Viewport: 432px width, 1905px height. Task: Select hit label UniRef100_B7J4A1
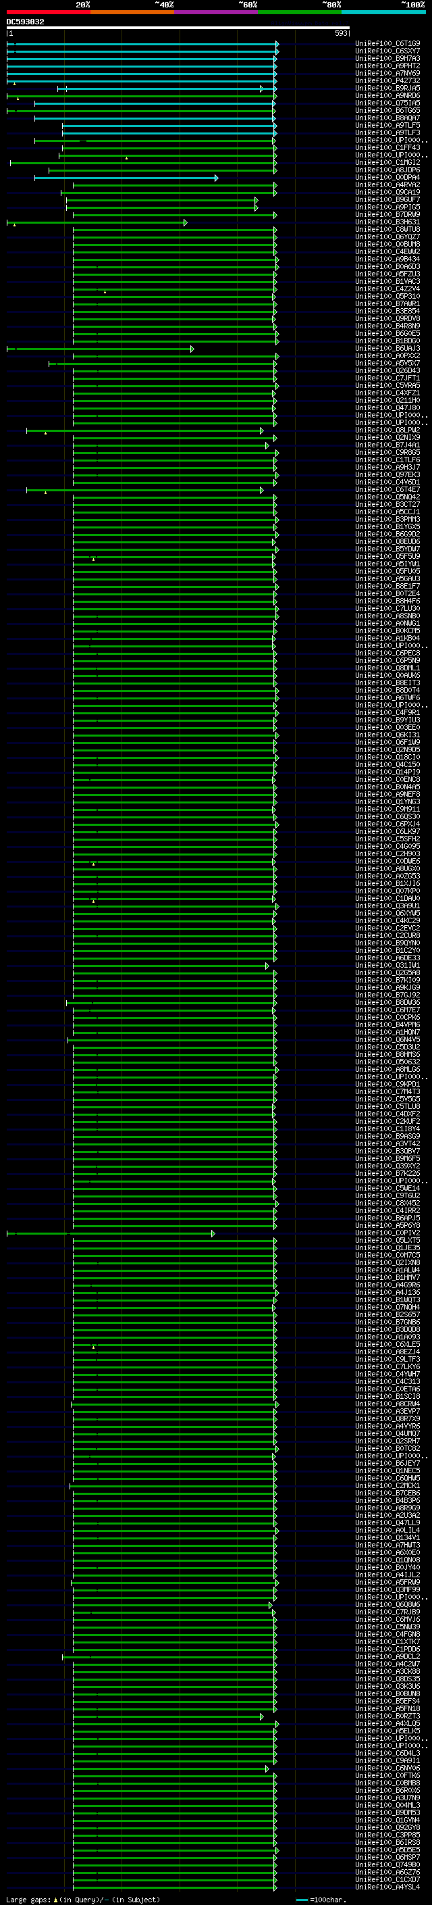pyautogui.click(x=387, y=445)
